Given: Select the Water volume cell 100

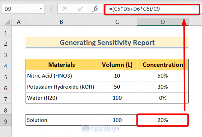Looking at the screenshot, I should click(x=117, y=98).
